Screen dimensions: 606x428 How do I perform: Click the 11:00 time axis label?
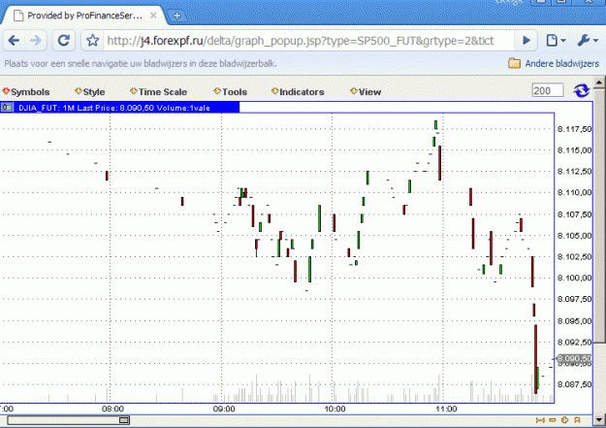point(446,409)
